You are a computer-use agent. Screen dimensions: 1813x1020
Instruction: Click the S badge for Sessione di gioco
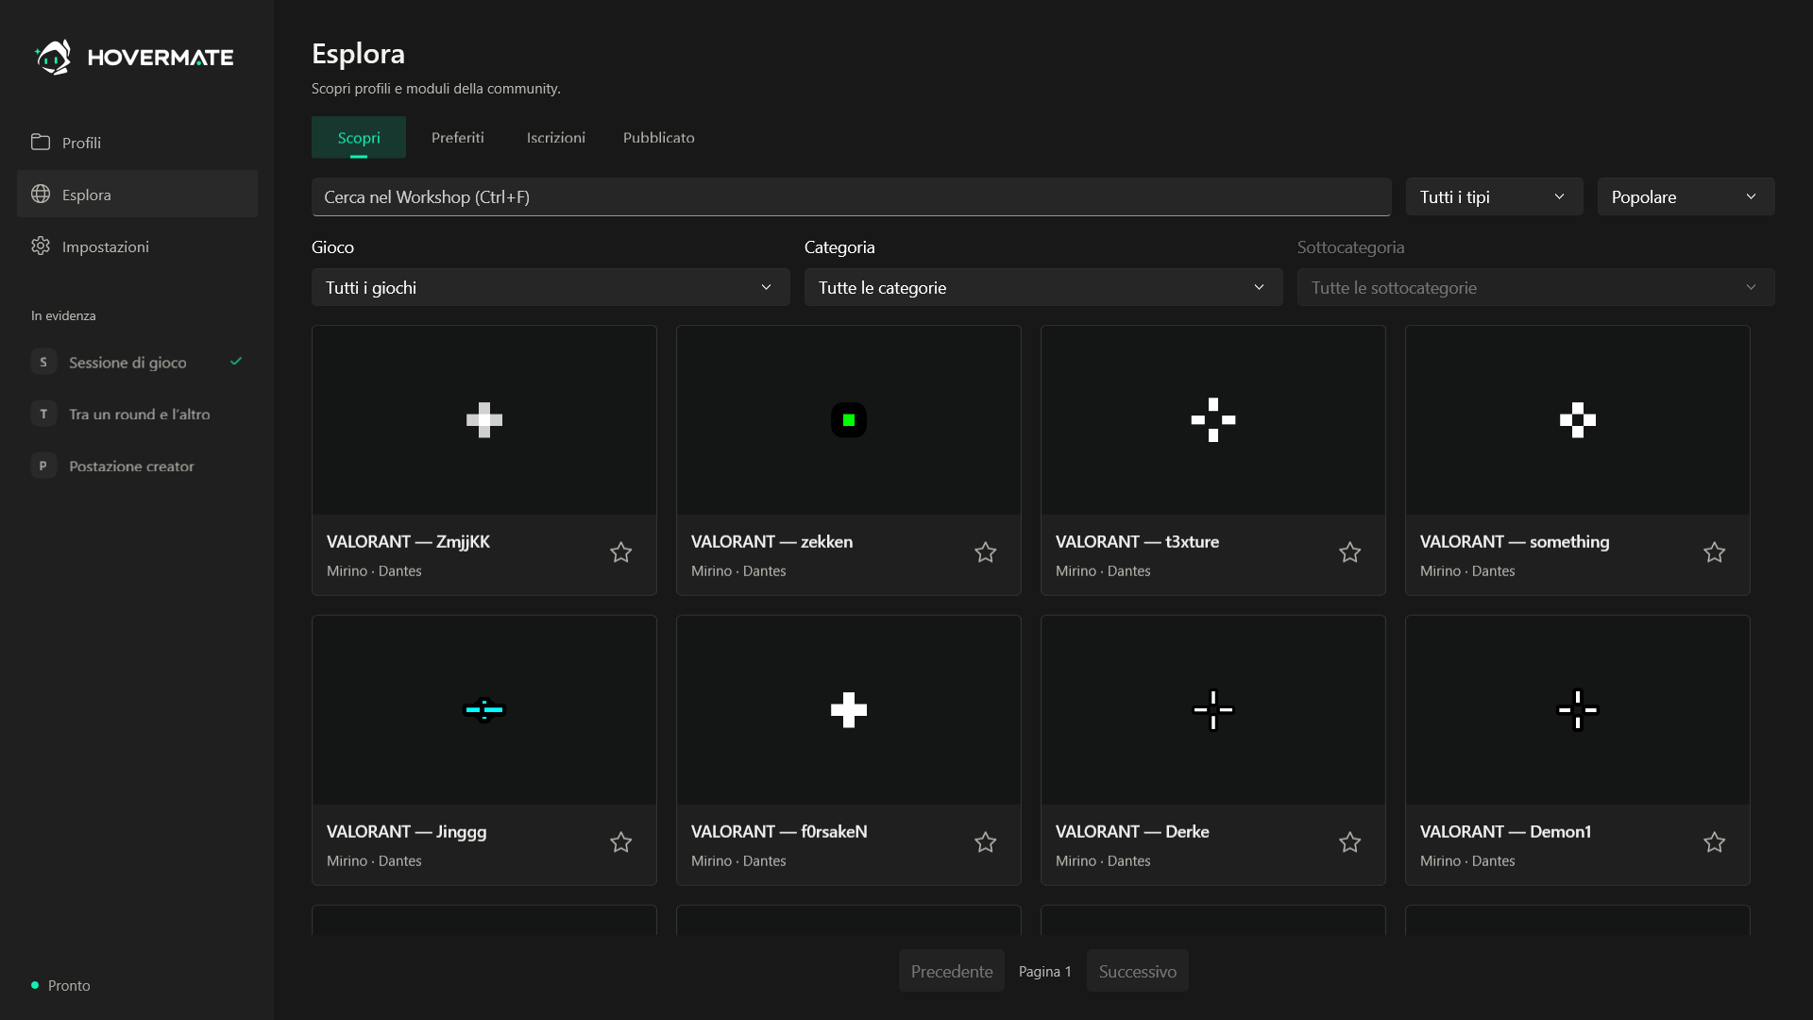click(43, 362)
